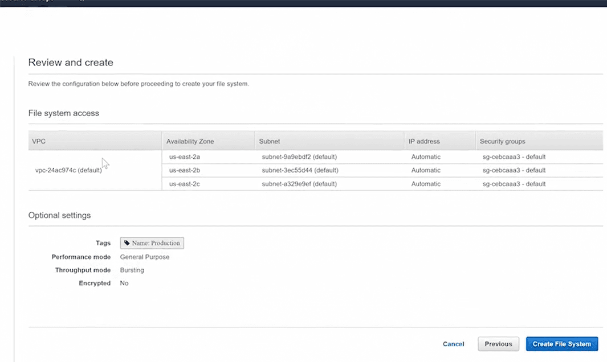
Task: Click the VPC column header
Action: pyautogui.click(x=39, y=141)
